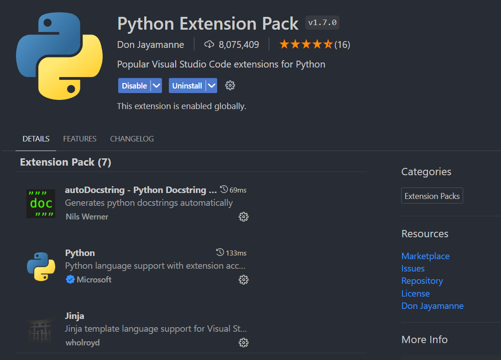501x360 pixels.
Task: Switch to the Features tab
Action: pos(80,139)
